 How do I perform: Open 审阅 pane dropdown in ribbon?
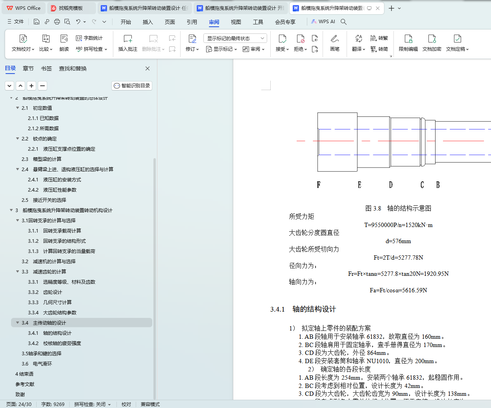[x=253, y=49]
